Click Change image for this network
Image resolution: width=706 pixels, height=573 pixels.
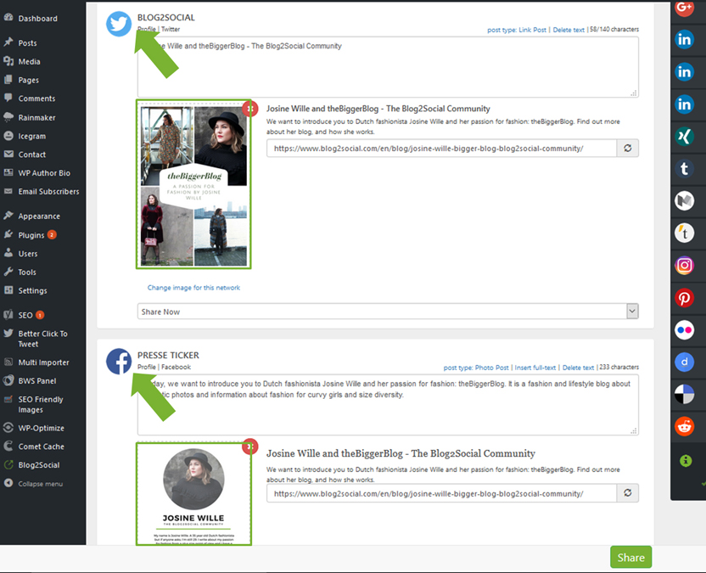point(193,288)
